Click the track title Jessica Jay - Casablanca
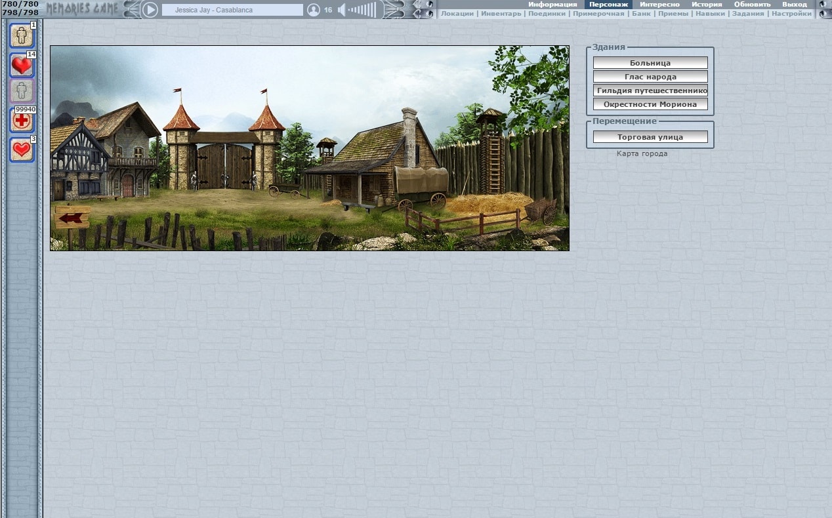Screen dimensions: 832x518 (232, 10)
